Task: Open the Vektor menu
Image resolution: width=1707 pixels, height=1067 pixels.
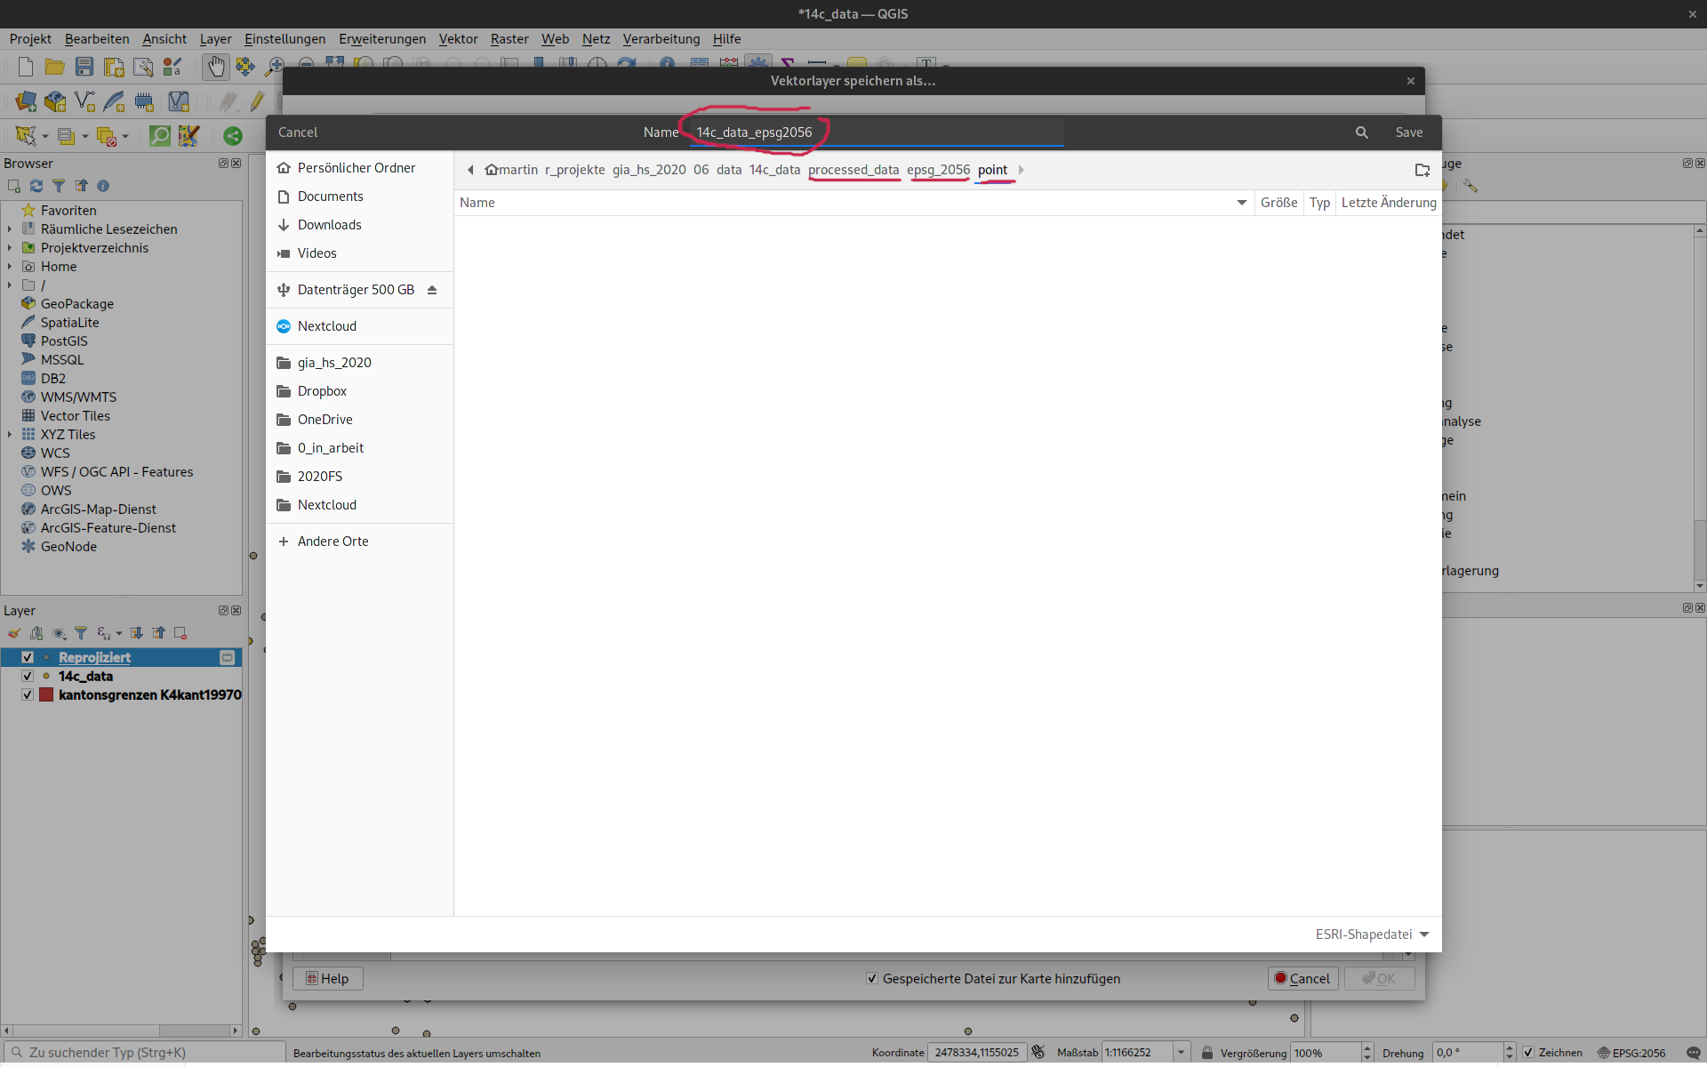Action: [x=458, y=38]
